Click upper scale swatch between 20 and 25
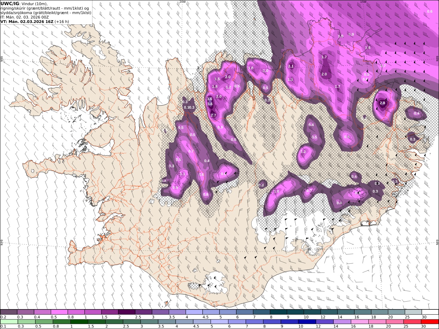This screenshot has height=329, width=439. [396, 312]
